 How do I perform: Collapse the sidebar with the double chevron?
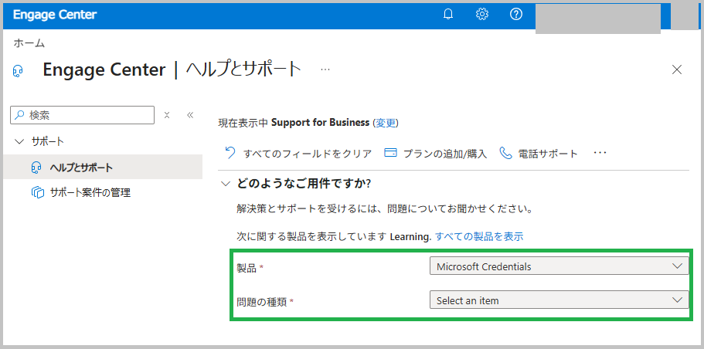click(x=190, y=115)
